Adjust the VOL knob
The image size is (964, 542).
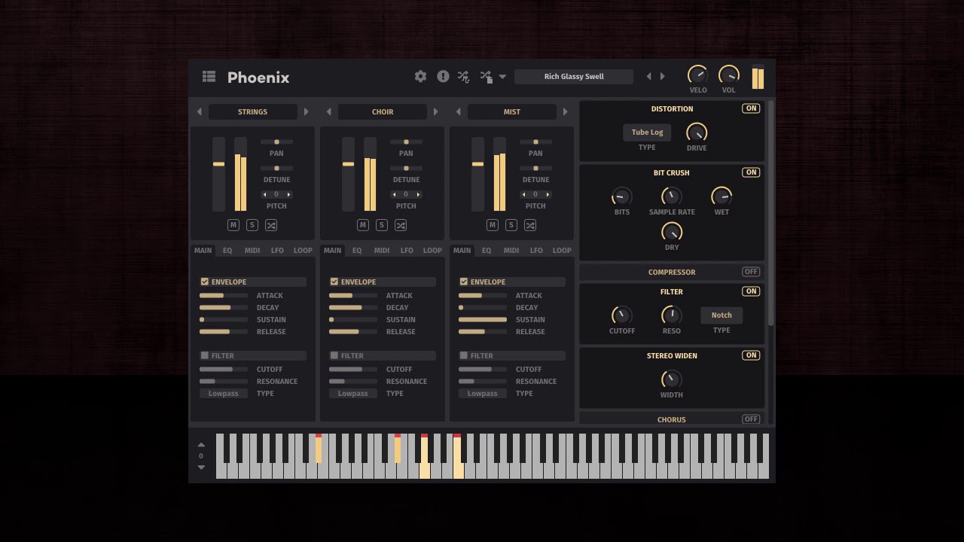click(728, 75)
